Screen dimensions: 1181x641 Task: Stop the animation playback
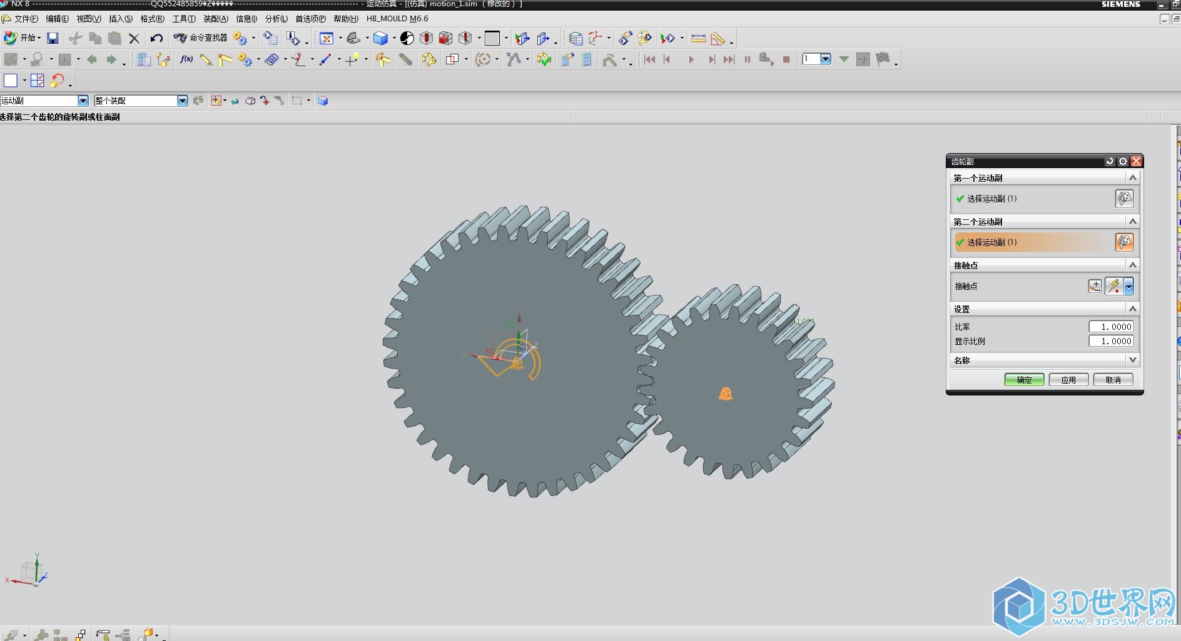click(x=786, y=59)
